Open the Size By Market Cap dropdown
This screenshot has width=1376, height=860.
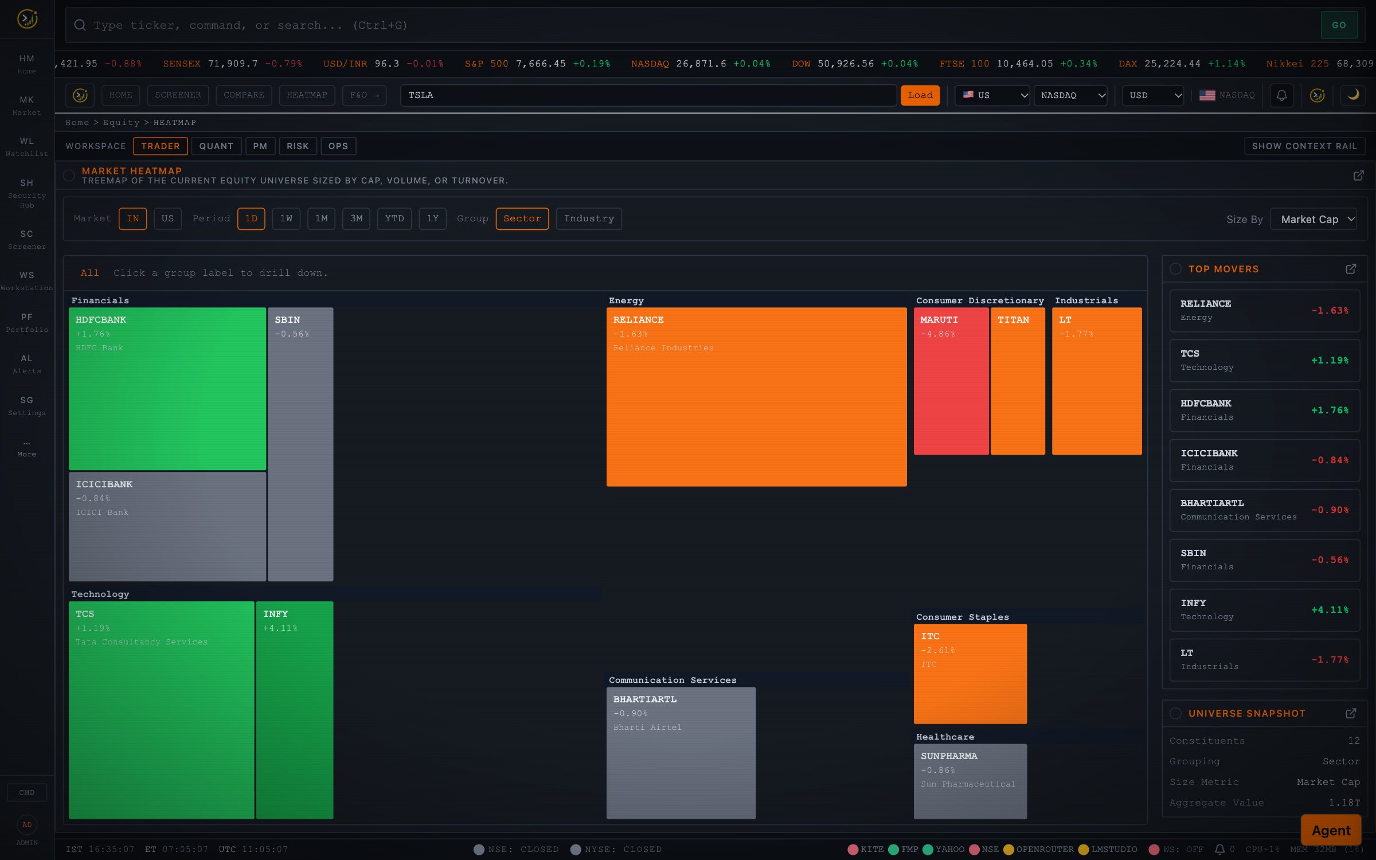[1314, 219]
